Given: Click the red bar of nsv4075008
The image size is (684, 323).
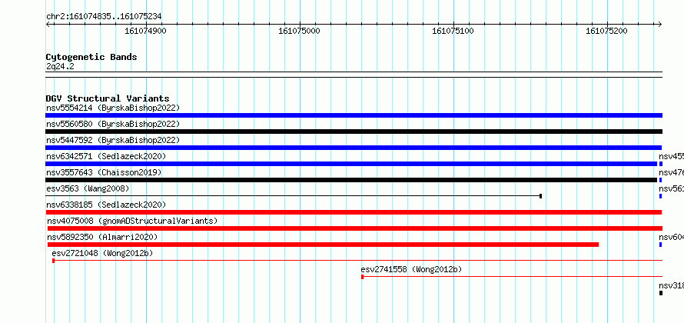Looking at the screenshot, I should [354, 228].
